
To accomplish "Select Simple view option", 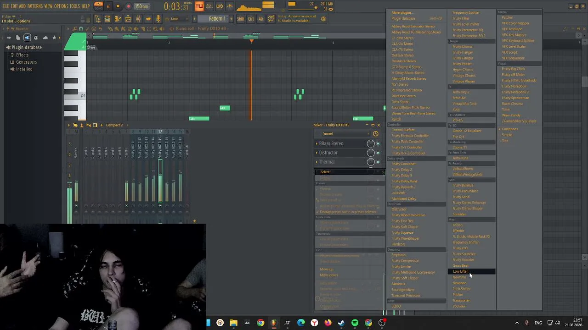I will [507, 135].
